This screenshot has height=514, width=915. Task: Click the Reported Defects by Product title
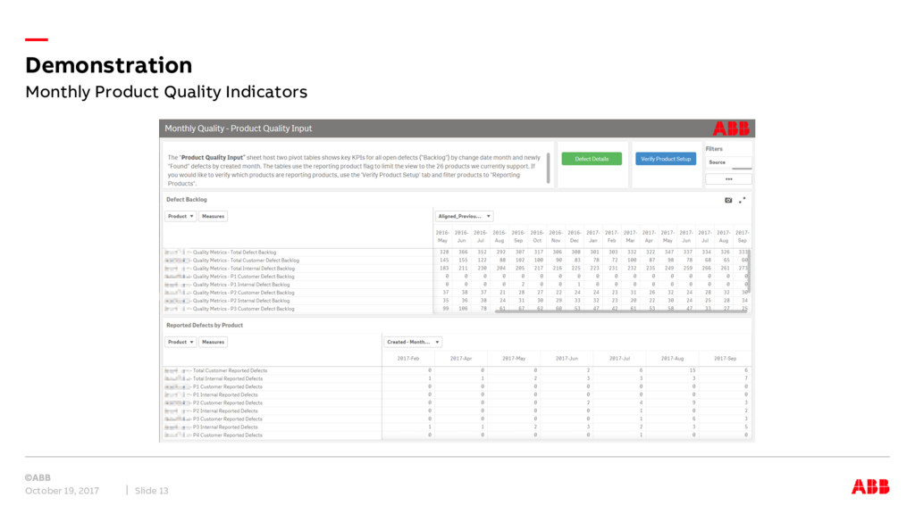click(x=205, y=325)
